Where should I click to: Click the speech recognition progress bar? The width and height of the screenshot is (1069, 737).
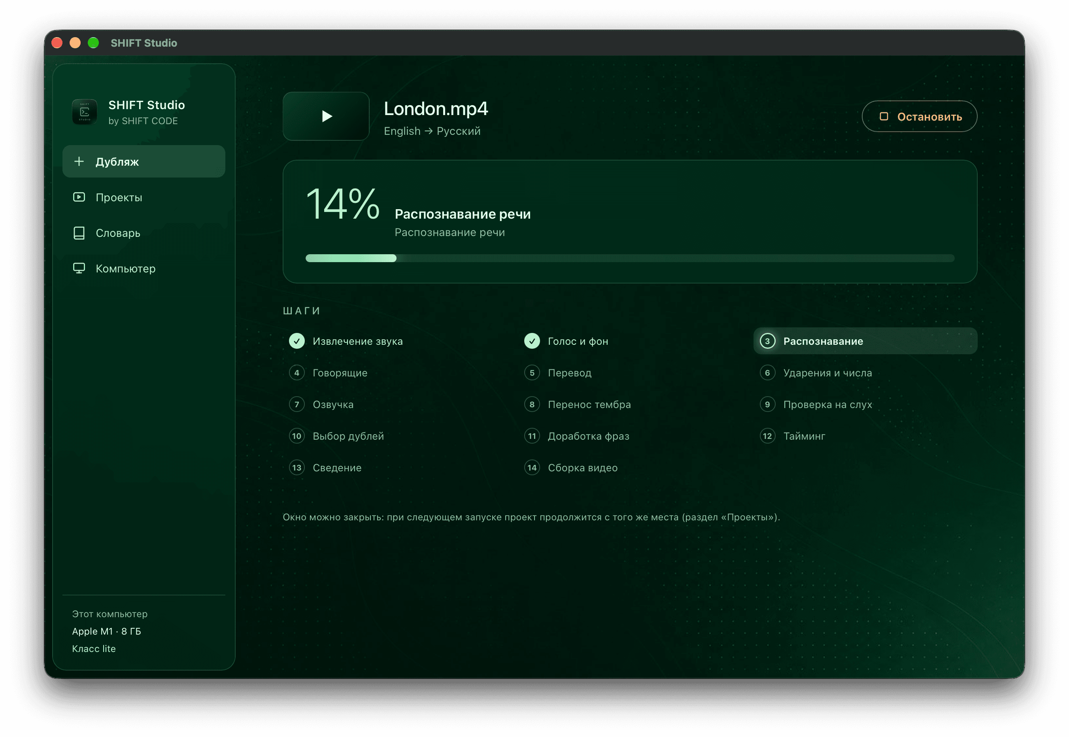(630, 258)
